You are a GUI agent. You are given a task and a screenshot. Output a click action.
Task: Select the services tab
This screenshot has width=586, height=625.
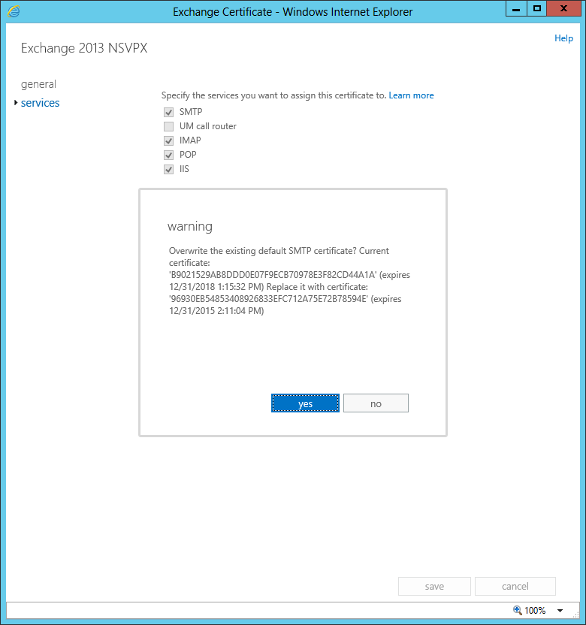41,103
